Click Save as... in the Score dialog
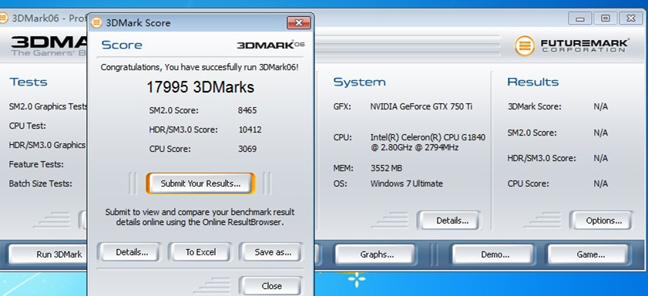Viewport: 648px width, 296px height. [273, 252]
